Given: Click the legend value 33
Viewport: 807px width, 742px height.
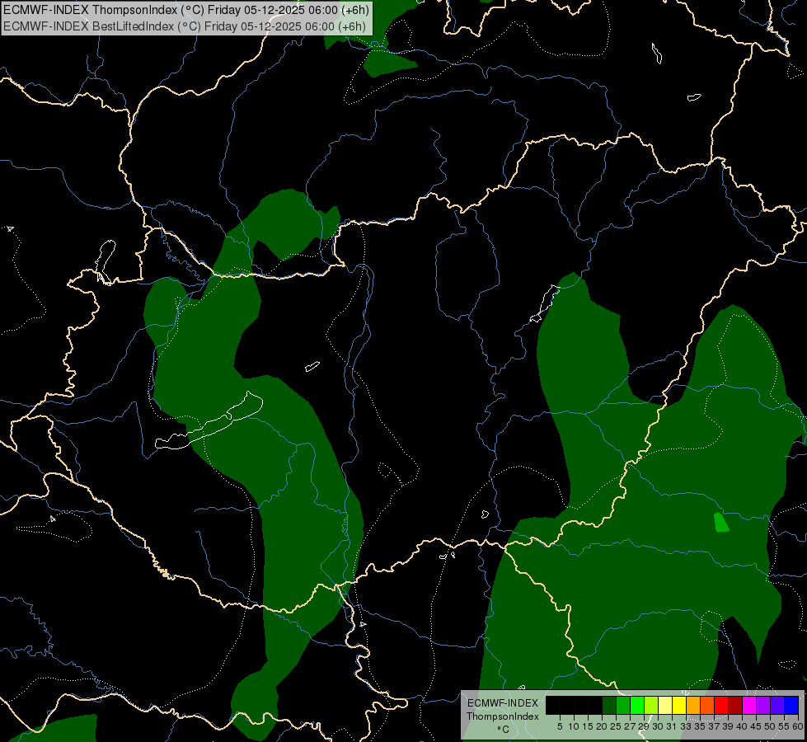Looking at the screenshot, I should click(x=686, y=726).
